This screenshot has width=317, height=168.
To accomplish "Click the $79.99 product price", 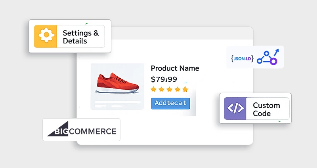I will [x=164, y=79].
